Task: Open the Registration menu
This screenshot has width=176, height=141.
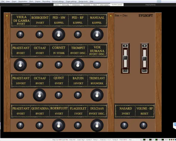Action: (23, 1)
